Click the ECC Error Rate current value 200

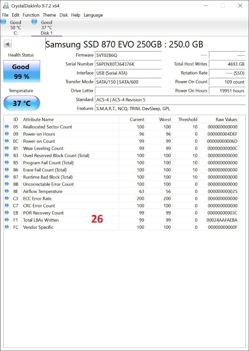click(x=140, y=199)
